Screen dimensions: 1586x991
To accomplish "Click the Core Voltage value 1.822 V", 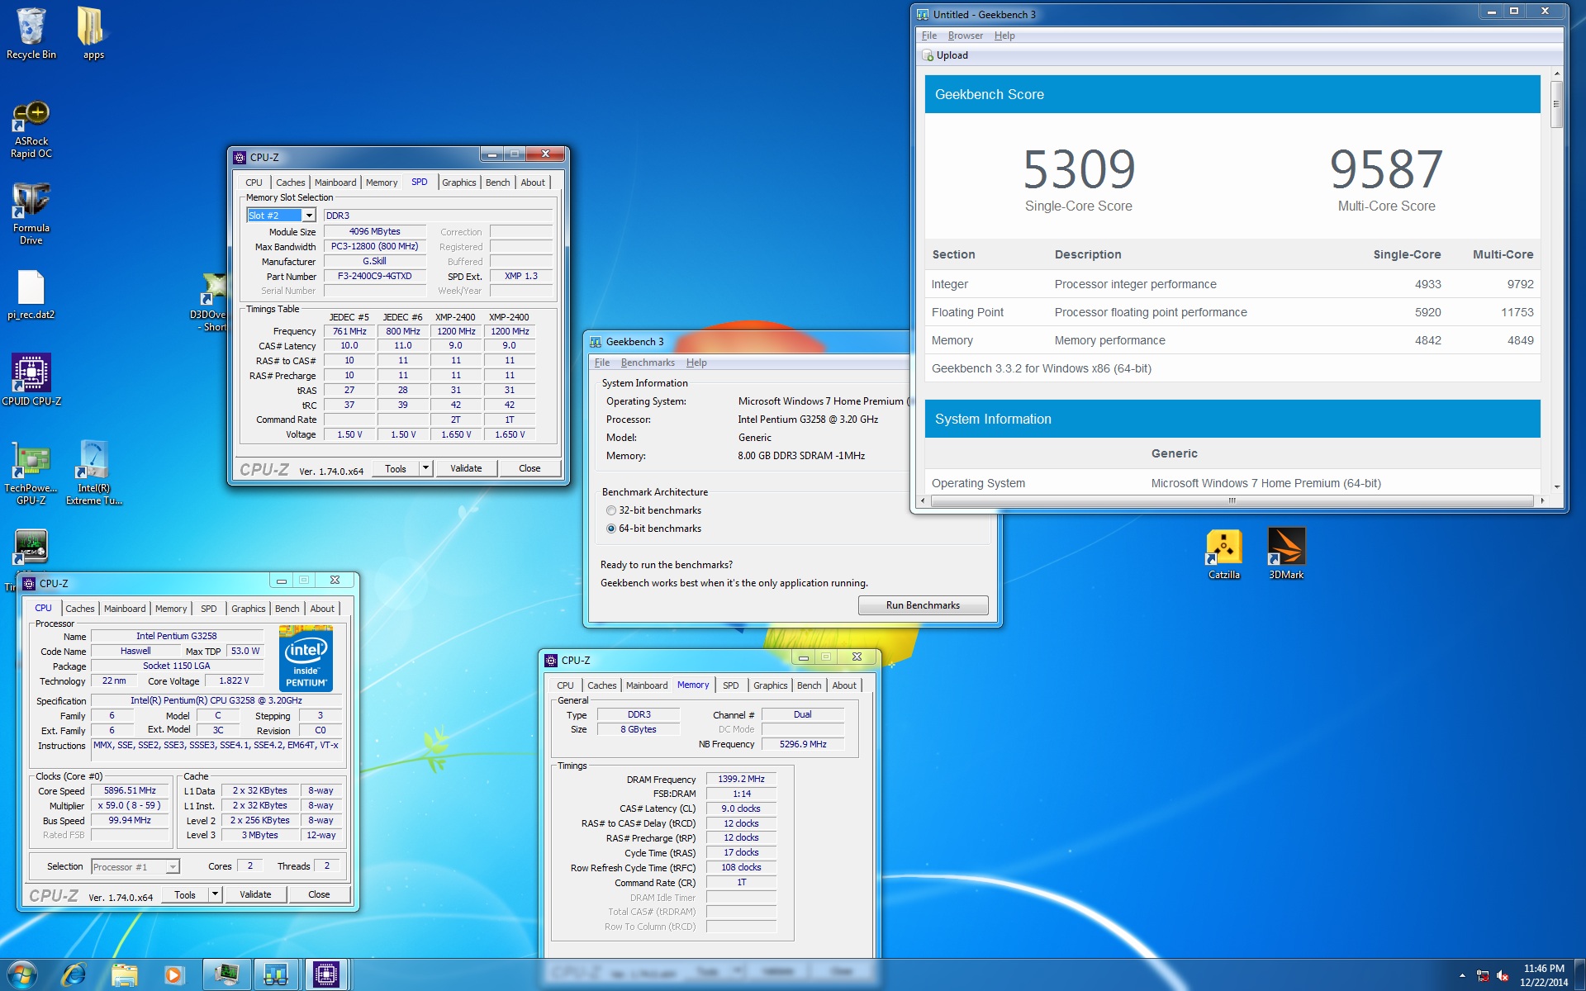I will pyautogui.click(x=234, y=681).
